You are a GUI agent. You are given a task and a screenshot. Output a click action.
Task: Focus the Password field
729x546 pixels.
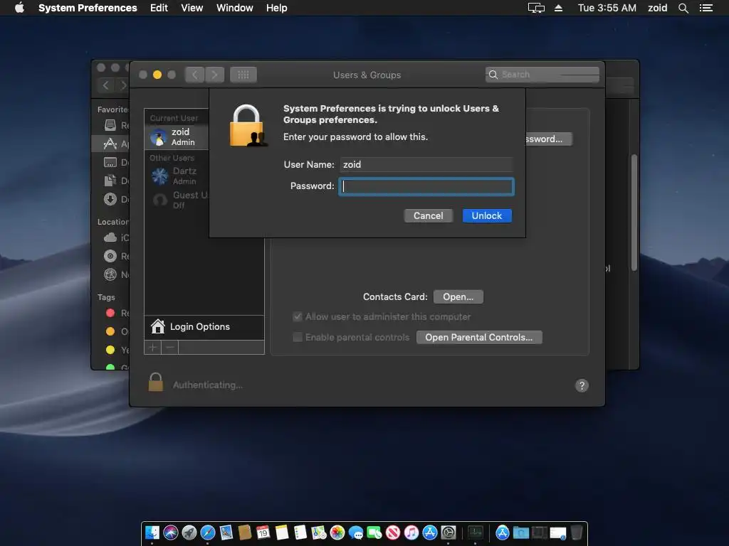[426, 186]
